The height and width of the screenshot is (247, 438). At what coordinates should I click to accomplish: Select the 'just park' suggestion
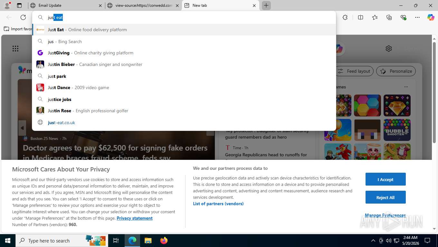pyautogui.click(x=184, y=76)
